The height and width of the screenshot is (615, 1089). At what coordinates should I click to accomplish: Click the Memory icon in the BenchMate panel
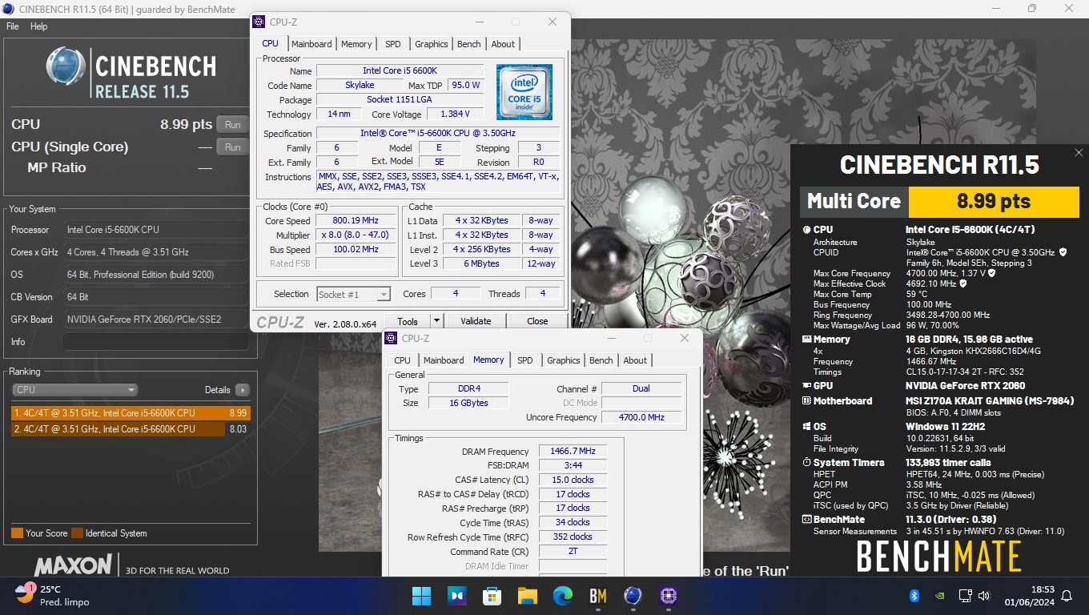pos(806,340)
